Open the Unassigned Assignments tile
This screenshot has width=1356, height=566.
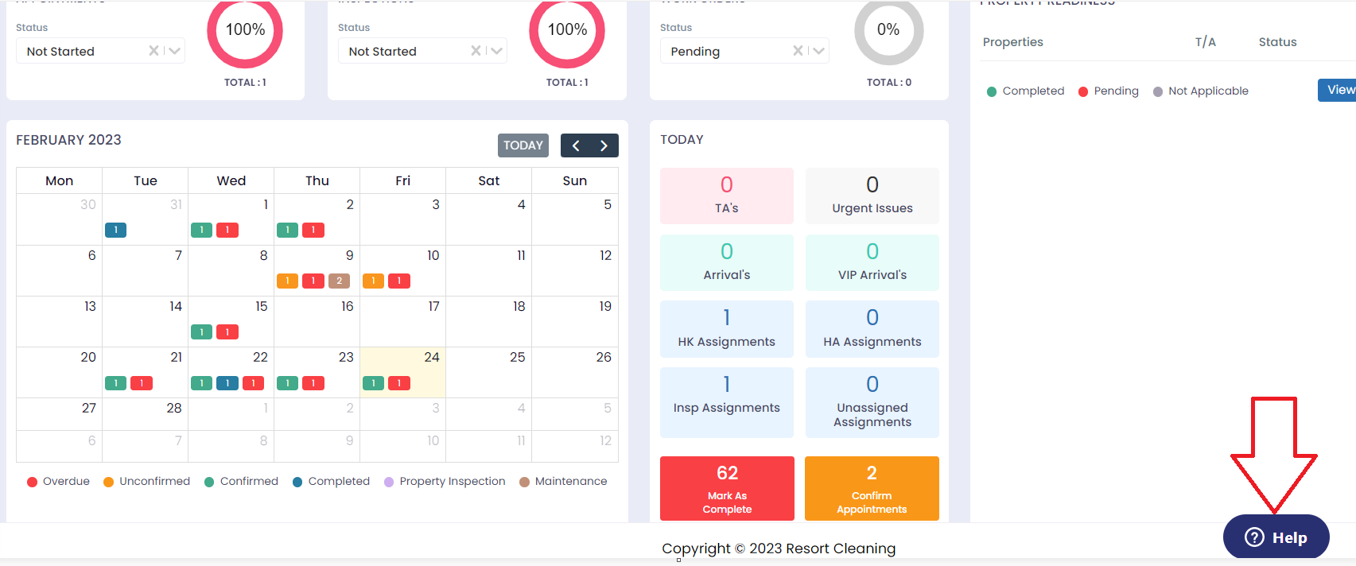(x=872, y=402)
